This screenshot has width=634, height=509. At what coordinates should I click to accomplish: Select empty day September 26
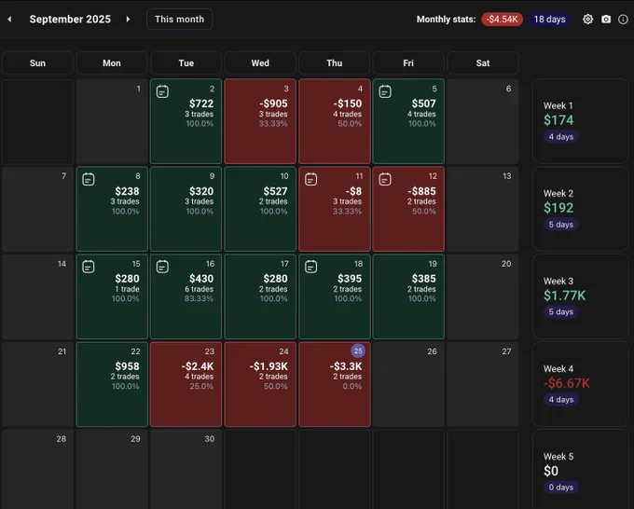coord(408,384)
